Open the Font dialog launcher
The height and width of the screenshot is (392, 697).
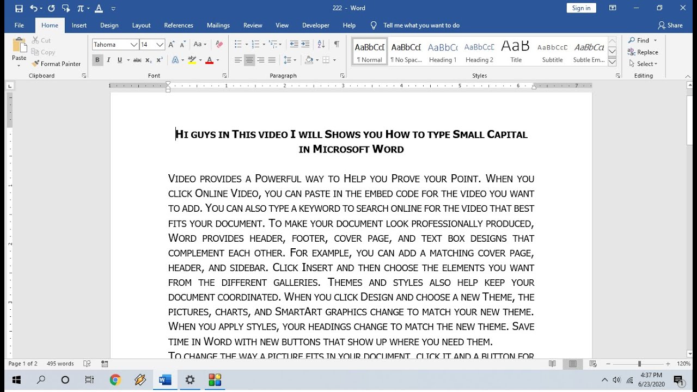pos(224,76)
